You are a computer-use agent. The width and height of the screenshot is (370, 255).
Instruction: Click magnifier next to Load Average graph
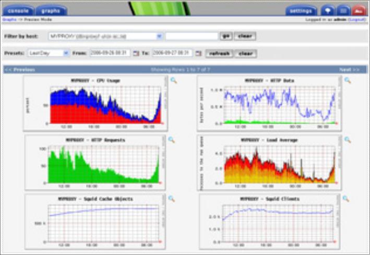(348, 140)
